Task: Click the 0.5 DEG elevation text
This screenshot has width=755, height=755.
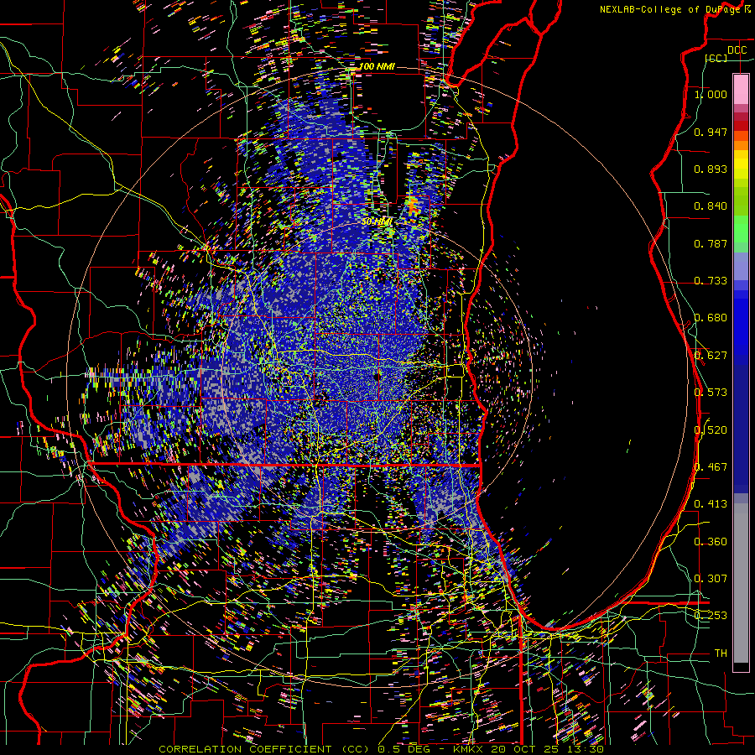Action: point(404,749)
